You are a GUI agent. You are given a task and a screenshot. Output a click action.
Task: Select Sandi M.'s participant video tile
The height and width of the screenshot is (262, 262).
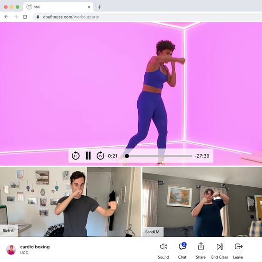pyautogui.click(x=202, y=202)
